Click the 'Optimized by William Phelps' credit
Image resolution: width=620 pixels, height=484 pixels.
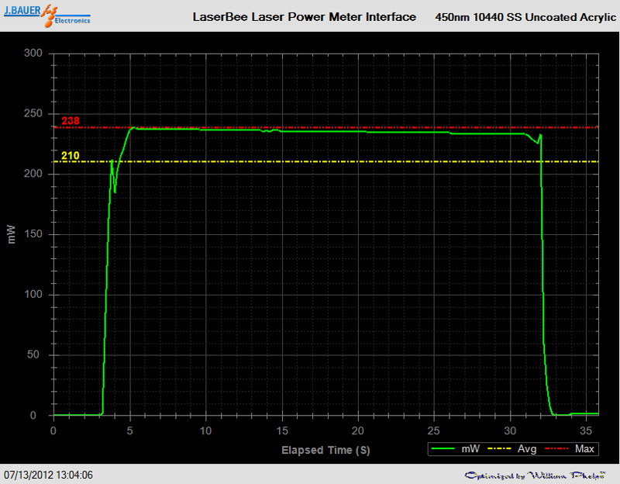click(535, 475)
